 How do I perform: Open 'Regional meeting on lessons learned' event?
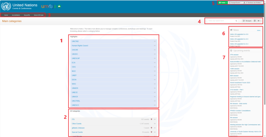[x=246, y=97]
